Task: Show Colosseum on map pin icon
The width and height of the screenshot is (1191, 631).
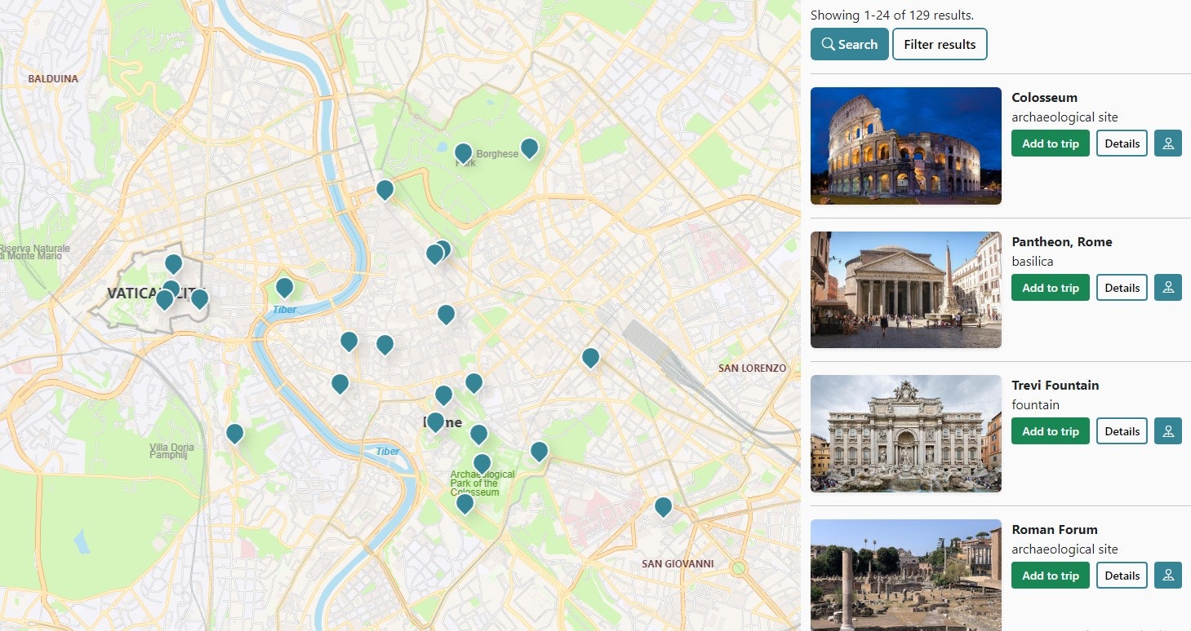Action: [x=1167, y=143]
